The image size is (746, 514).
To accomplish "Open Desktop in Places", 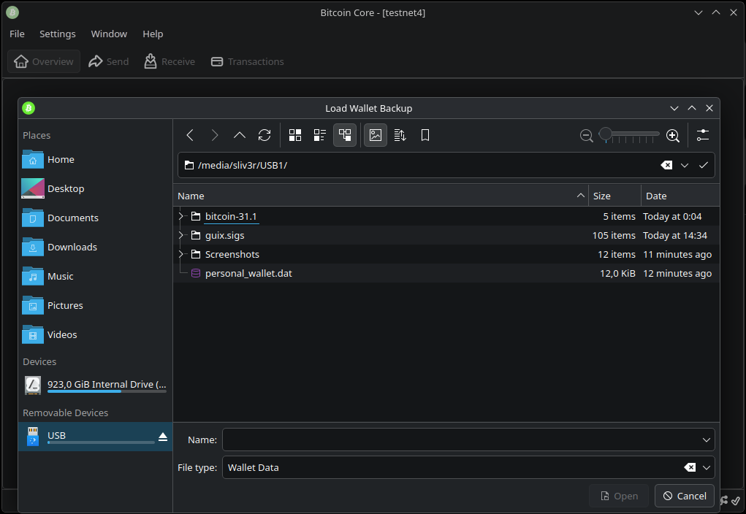I will (95, 189).
